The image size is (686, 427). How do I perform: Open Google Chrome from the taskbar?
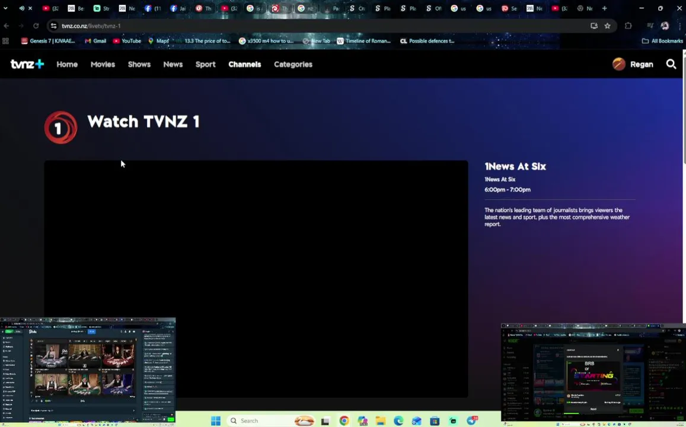coord(344,421)
